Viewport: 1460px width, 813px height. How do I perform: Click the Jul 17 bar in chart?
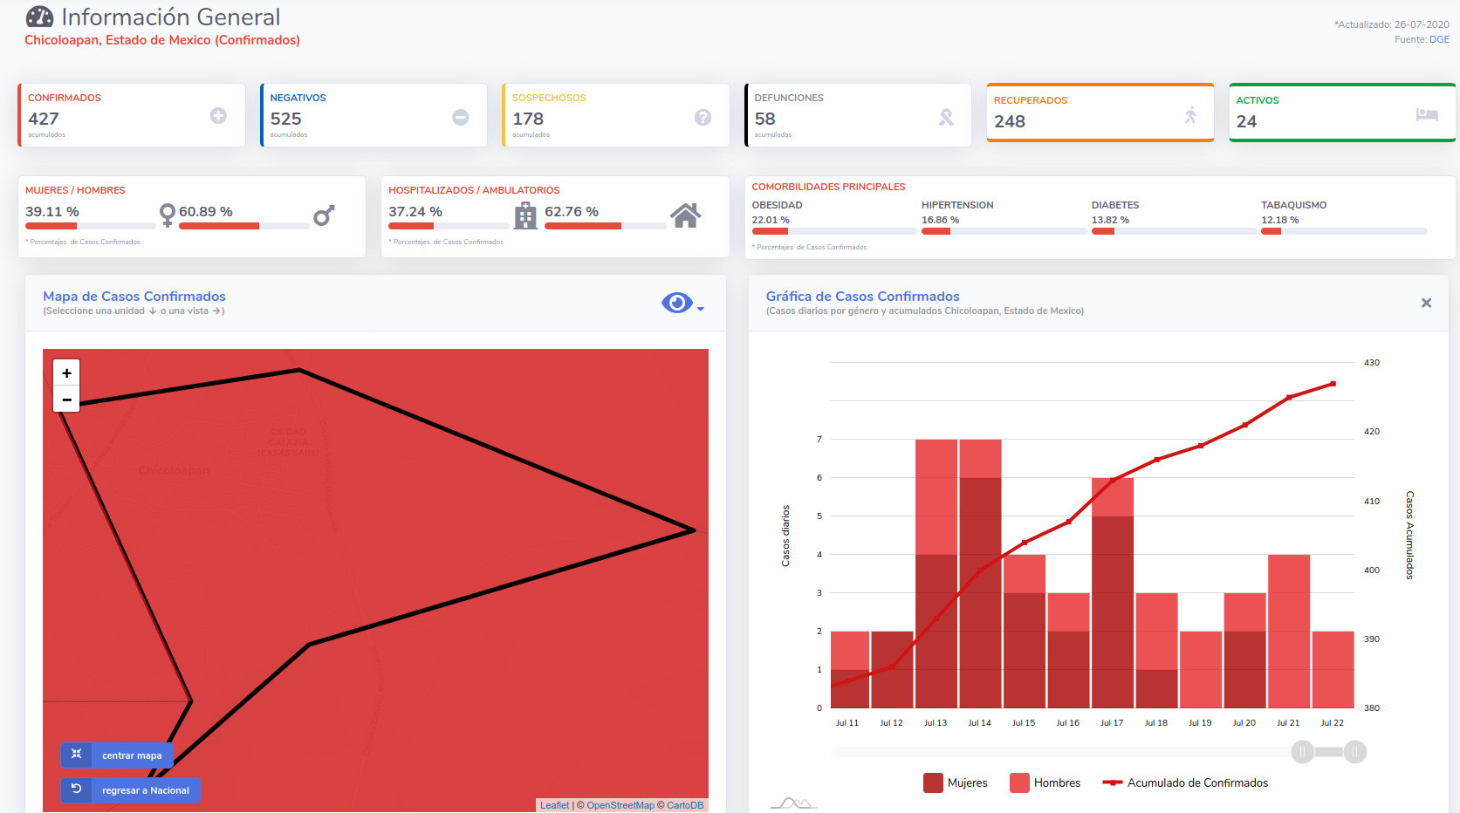point(1113,592)
